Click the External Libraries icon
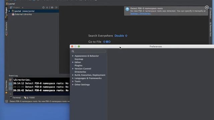Viewport: 214px width, 120px height. pos(13,14)
